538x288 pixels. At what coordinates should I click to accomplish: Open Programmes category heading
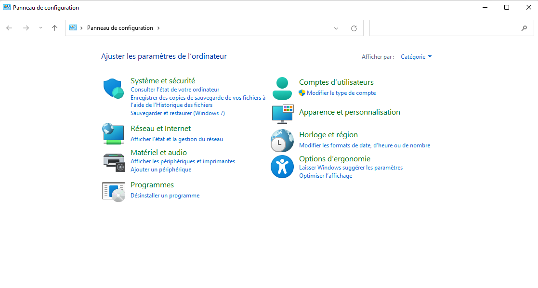click(x=152, y=184)
